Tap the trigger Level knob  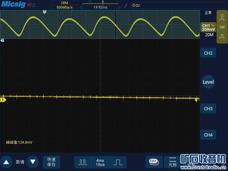pos(208,82)
